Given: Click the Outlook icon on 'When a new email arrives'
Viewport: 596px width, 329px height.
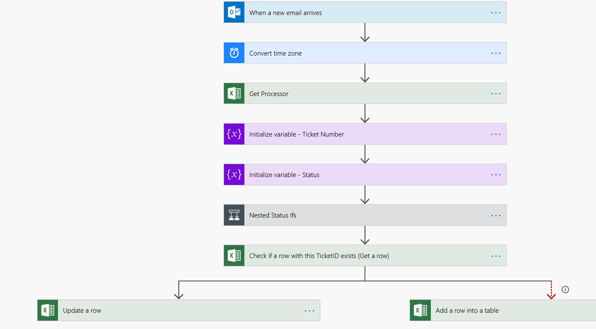Looking at the screenshot, I should pos(234,12).
